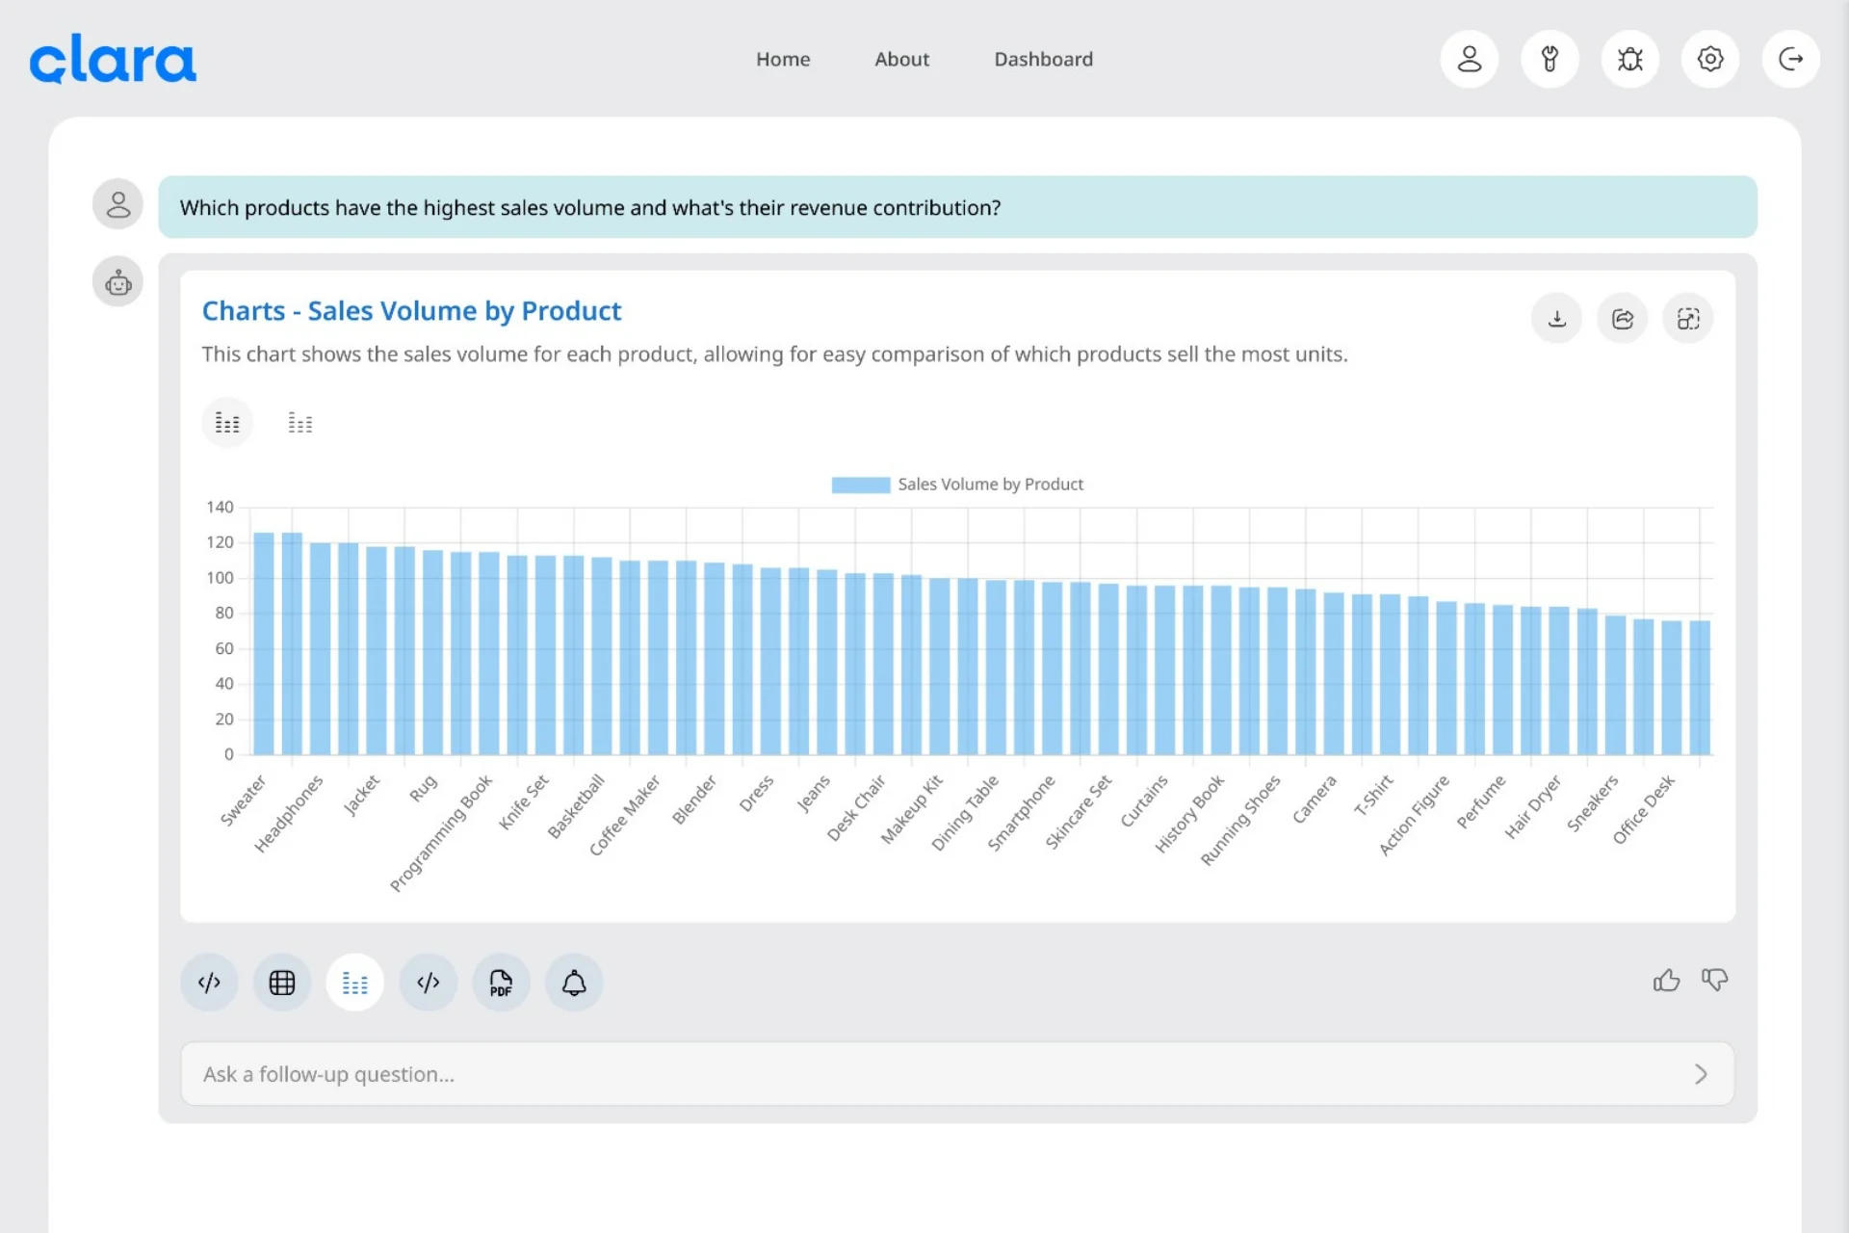
Task: Go to the Dashboard page
Action: pos(1043,59)
